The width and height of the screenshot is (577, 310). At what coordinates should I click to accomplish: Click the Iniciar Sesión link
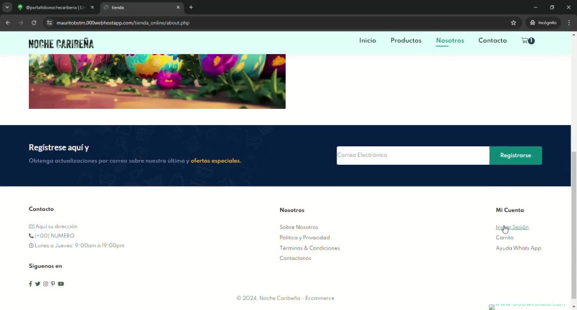tap(512, 228)
